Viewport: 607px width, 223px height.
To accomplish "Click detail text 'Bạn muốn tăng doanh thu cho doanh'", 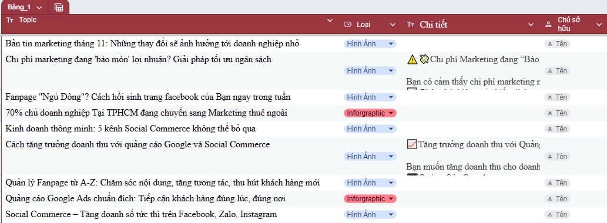I will [x=473, y=167].
